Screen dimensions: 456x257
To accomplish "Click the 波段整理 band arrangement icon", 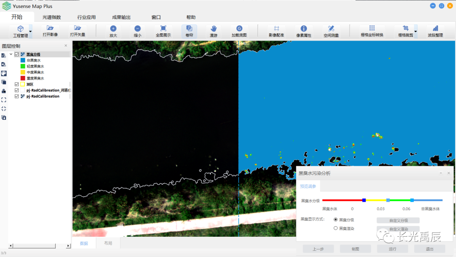I will pyautogui.click(x=435, y=29).
